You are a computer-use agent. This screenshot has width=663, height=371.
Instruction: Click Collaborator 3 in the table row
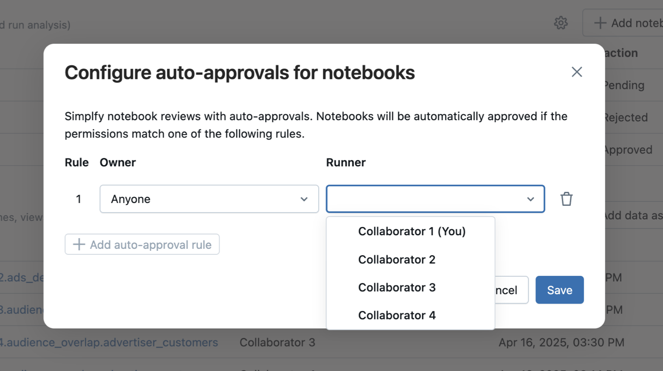click(x=278, y=342)
